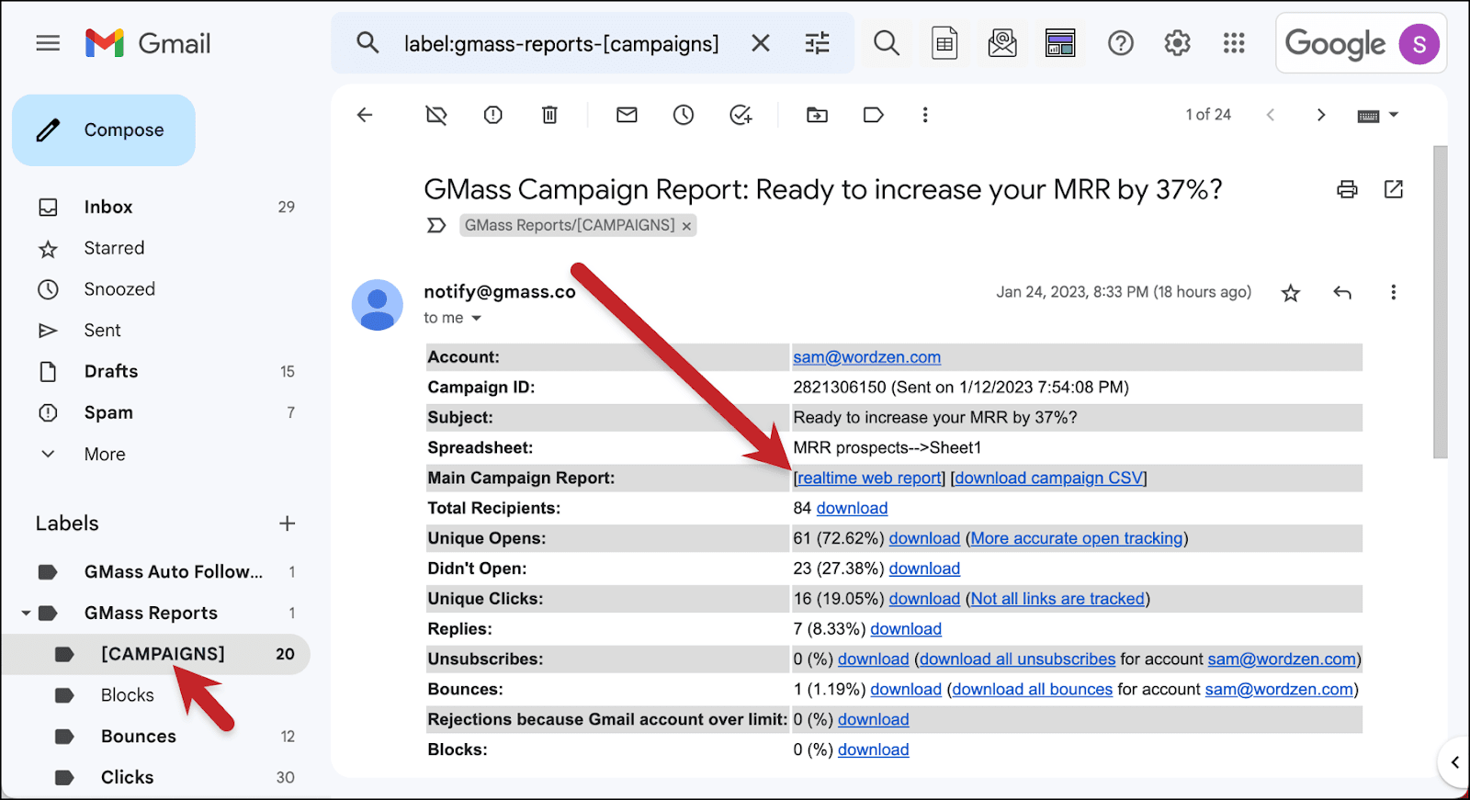1470x800 pixels.
Task: Download the Replies list
Action: coord(906,629)
